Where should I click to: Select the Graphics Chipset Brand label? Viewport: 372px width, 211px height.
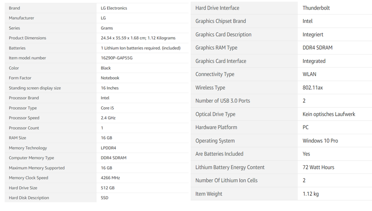point(220,21)
